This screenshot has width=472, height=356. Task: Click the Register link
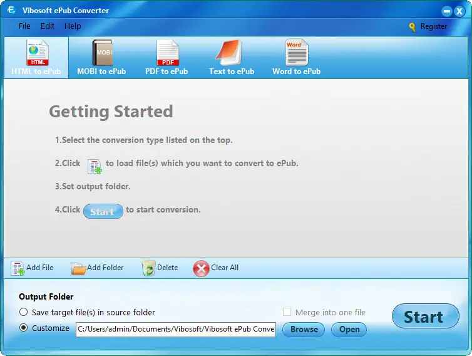pos(433,26)
